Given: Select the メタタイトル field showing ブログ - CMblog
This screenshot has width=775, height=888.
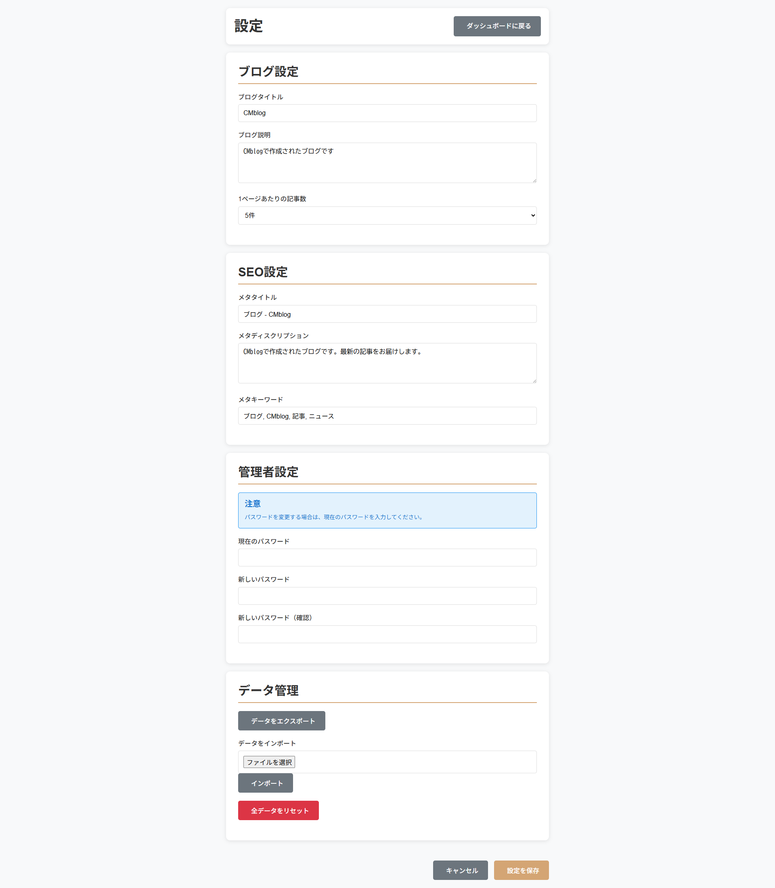Looking at the screenshot, I should point(387,314).
